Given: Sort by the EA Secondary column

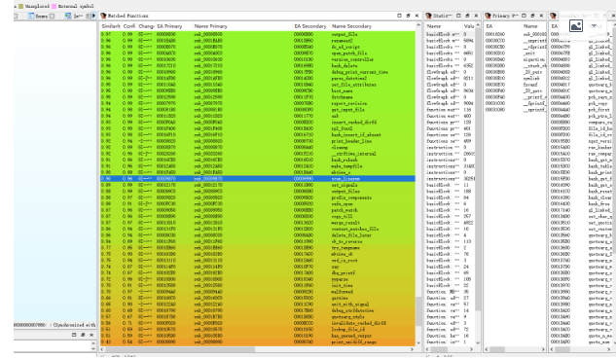Looking at the screenshot, I should 310,26.
